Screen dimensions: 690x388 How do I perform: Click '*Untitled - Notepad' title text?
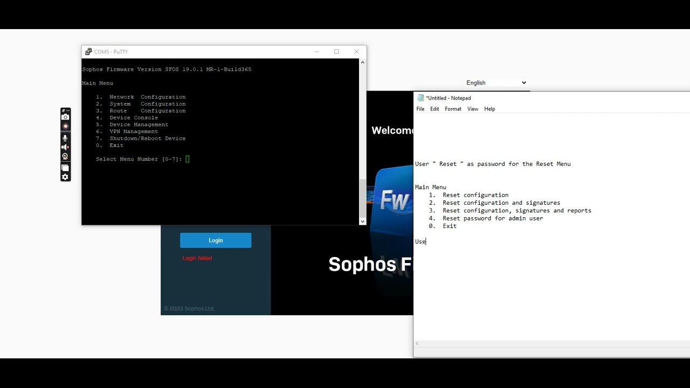[x=448, y=98]
